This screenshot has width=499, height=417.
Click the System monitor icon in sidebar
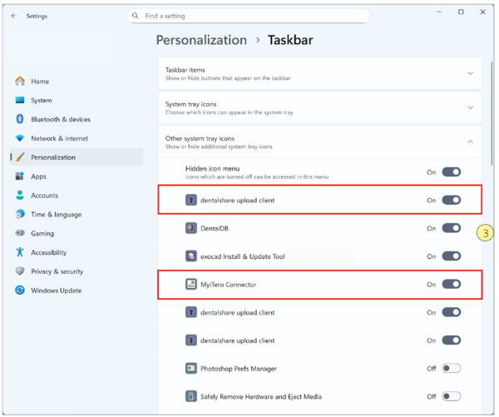(x=20, y=100)
